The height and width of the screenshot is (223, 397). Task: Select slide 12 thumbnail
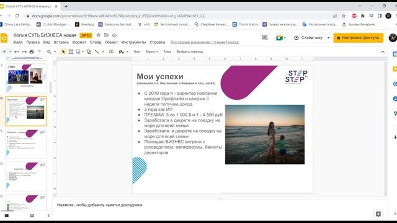pos(26,176)
